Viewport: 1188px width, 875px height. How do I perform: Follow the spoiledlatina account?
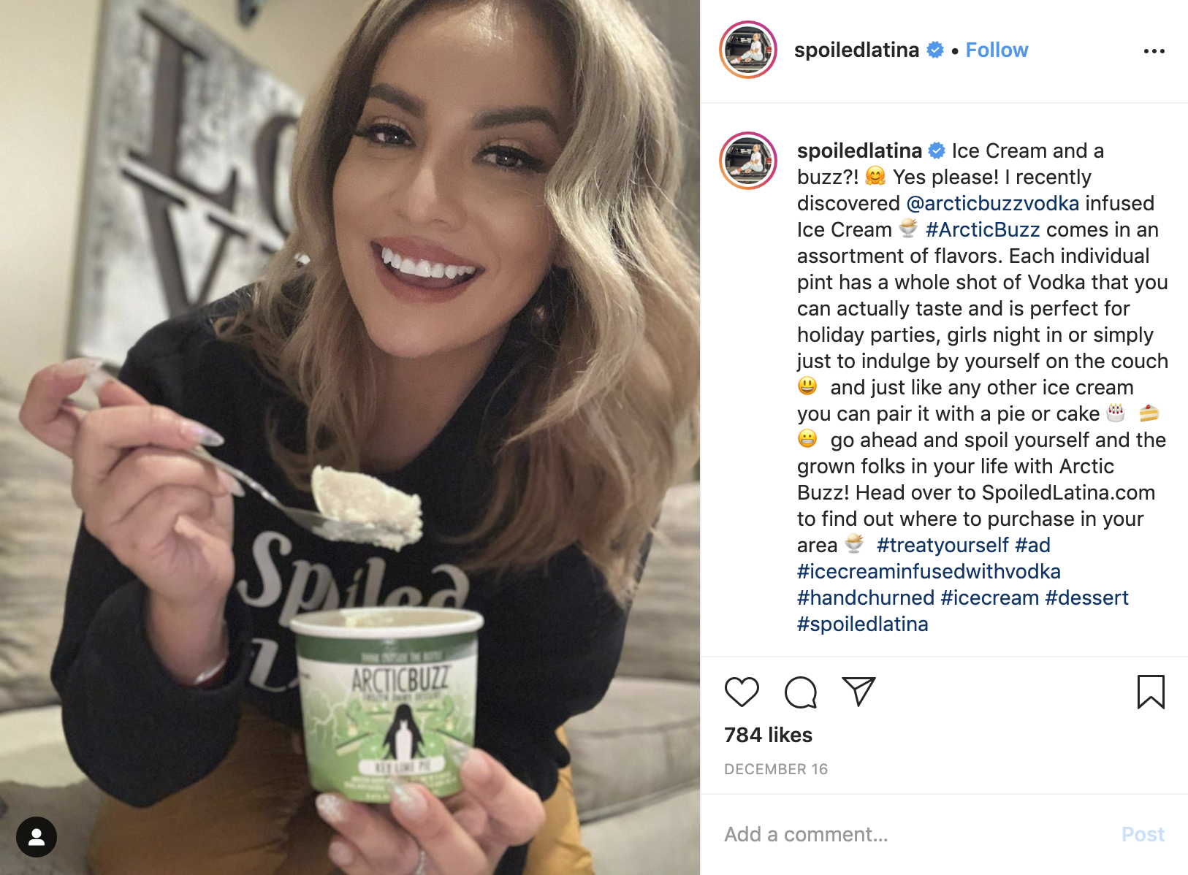pyautogui.click(x=997, y=50)
